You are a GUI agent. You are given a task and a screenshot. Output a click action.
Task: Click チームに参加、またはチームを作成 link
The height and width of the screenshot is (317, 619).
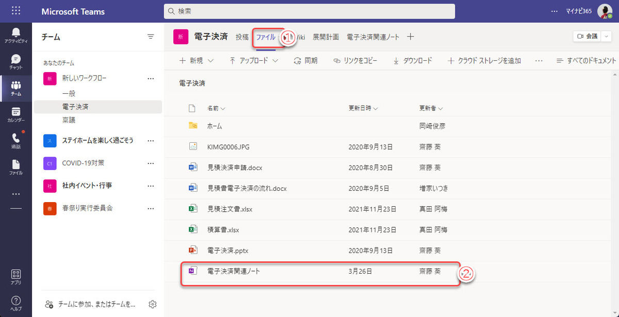pos(90,304)
